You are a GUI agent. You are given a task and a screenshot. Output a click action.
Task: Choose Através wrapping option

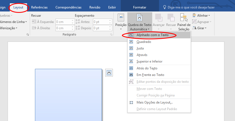pos(159,55)
